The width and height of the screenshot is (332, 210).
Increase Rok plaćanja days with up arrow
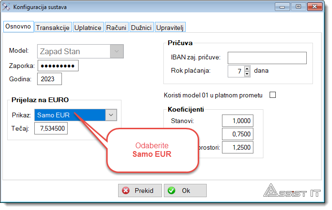click(247, 68)
